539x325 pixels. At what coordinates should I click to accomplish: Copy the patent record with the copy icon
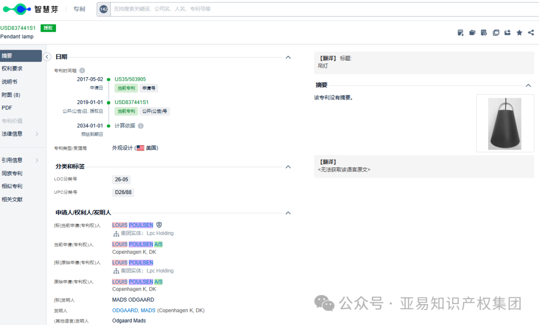pyautogui.click(x=496, y=32)
